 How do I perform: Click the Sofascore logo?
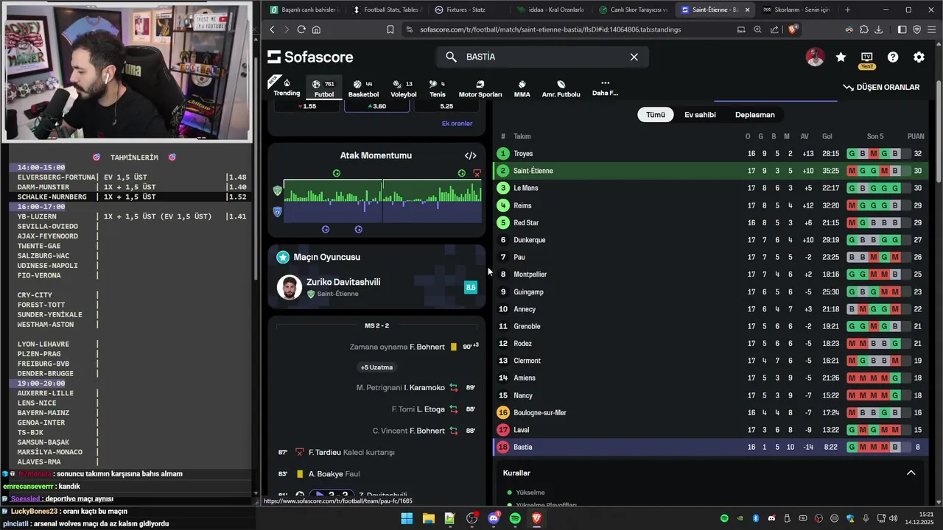[x=310, y=57]
